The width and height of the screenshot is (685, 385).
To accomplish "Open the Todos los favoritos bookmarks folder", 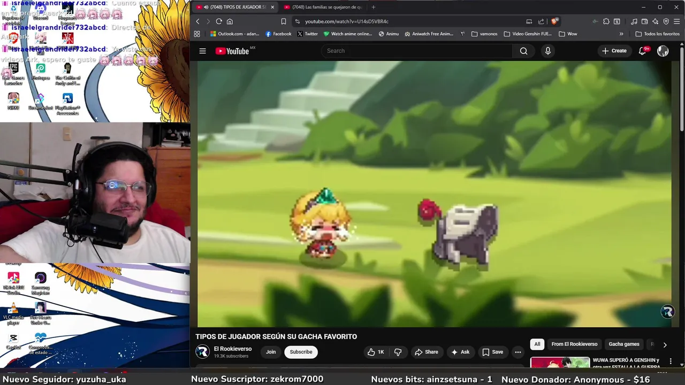I will tap(657, 34).
